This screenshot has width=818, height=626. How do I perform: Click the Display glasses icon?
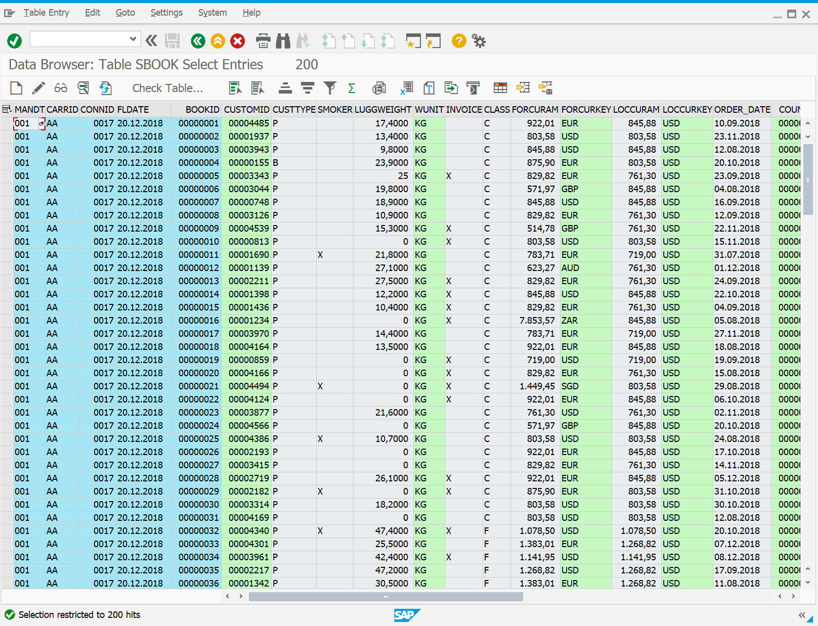coord(61,88)
